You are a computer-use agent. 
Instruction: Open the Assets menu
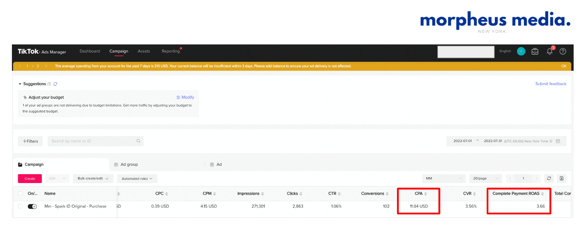(144, 51)
